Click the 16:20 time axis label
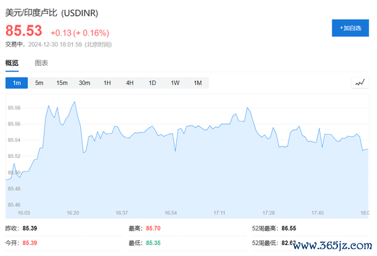Screen dimensions: 377x256 [73, 213]
